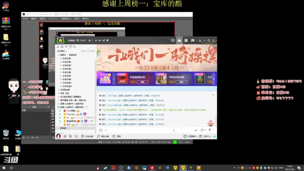Click the airplane icon in YY header

(100, 41)
